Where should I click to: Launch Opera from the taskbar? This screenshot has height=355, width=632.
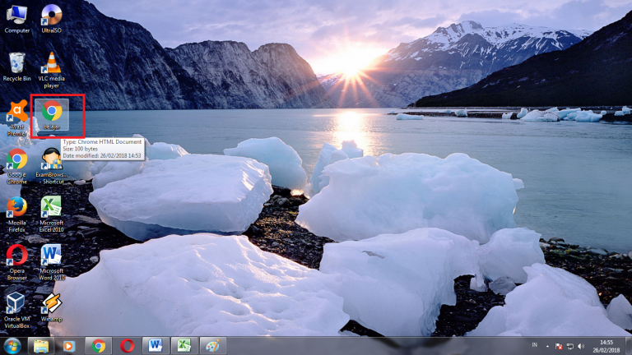(127, 345)
